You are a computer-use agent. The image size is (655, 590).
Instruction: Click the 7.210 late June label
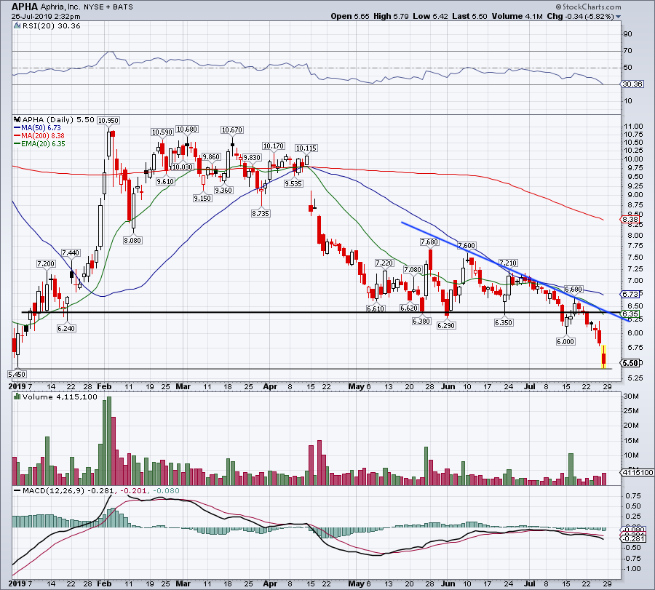(x=508, y=263)
